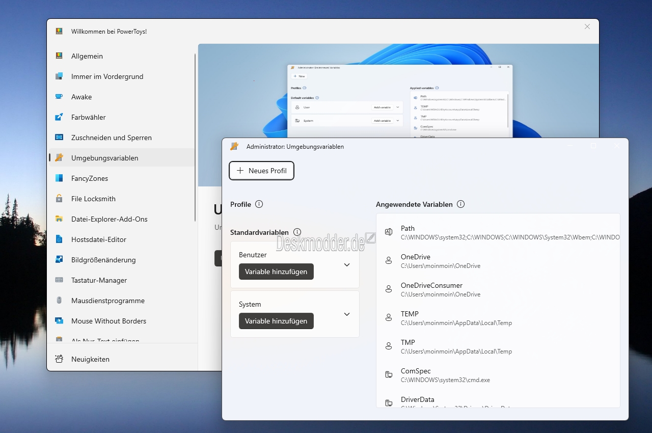Click the Farbwähler color picker icon
Viewport: 652px width, 433px height.
pos(59,117)
